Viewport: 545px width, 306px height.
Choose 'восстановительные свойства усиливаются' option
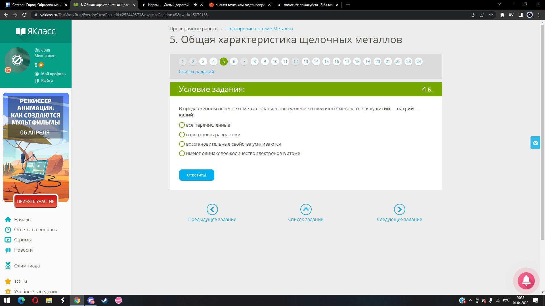pyautogui.click(x=182, y=144)
